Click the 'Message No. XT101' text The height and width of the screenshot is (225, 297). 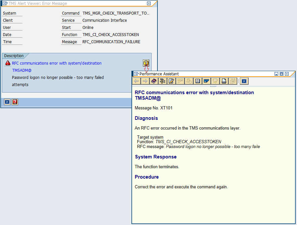(154, 108)
